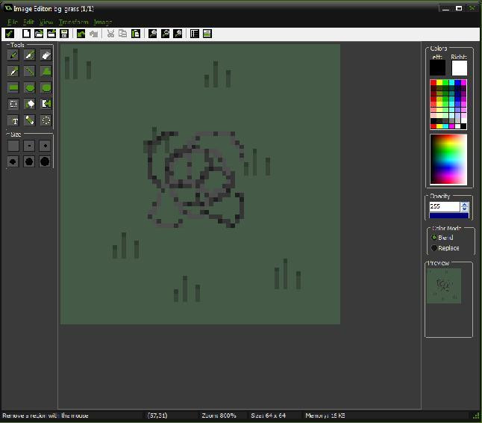Viewport: 482px width, 423px height.
Task: Click the Size 64 x 64 status text
Action: (x=269, y=416)
